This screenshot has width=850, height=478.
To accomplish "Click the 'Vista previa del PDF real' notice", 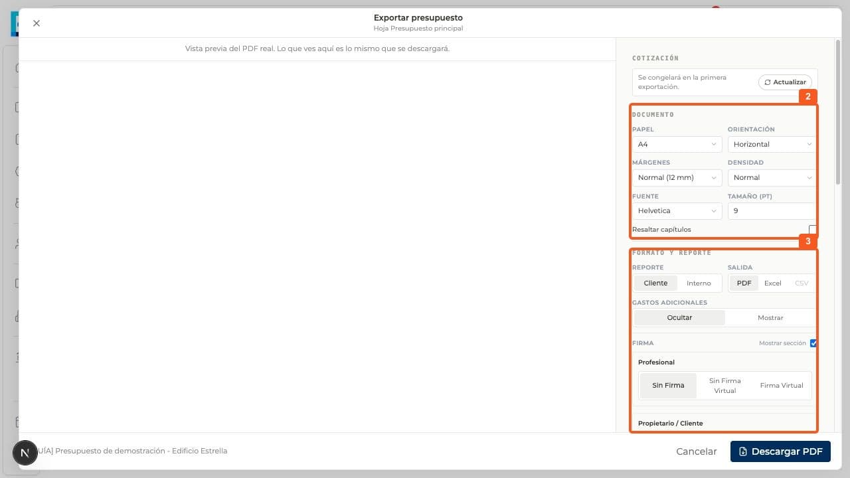I will tap(317, 48).
